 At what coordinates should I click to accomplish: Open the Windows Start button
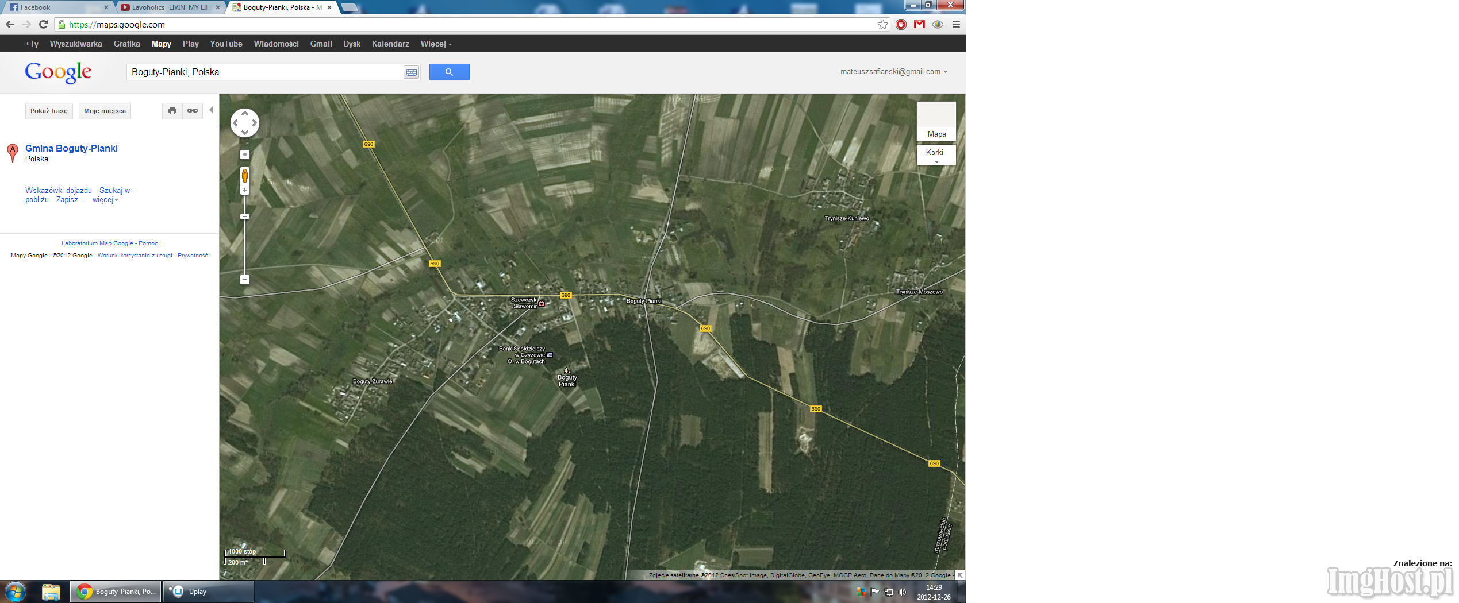16,592
